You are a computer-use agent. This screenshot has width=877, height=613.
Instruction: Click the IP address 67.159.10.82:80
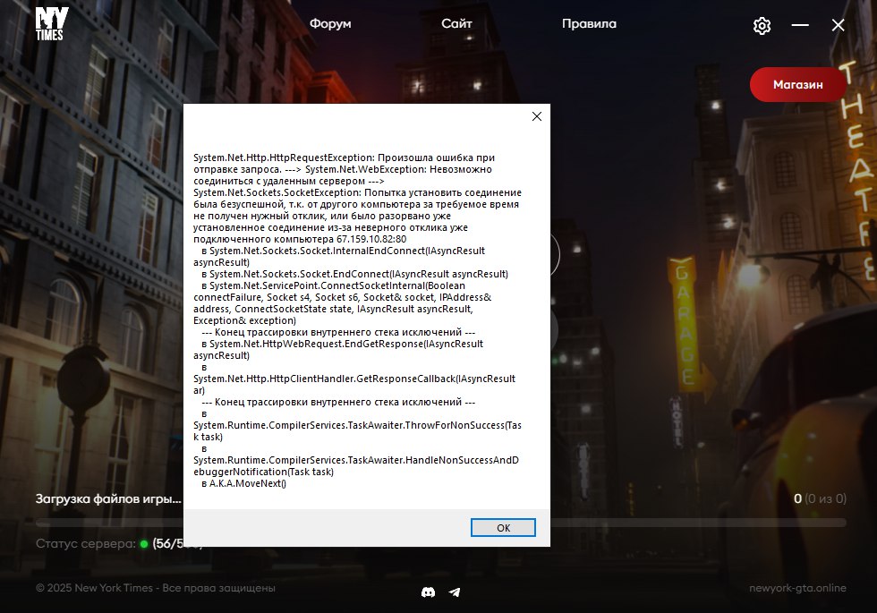(x=371, y=240)
